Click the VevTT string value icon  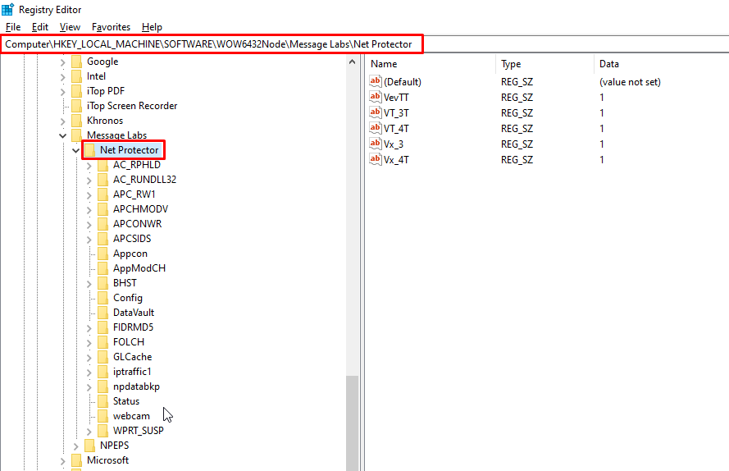[x=376, y=97]
